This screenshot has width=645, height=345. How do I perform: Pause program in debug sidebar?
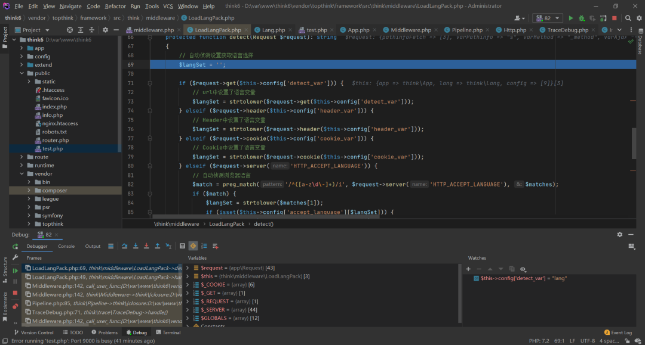click(x=15, y=282)
